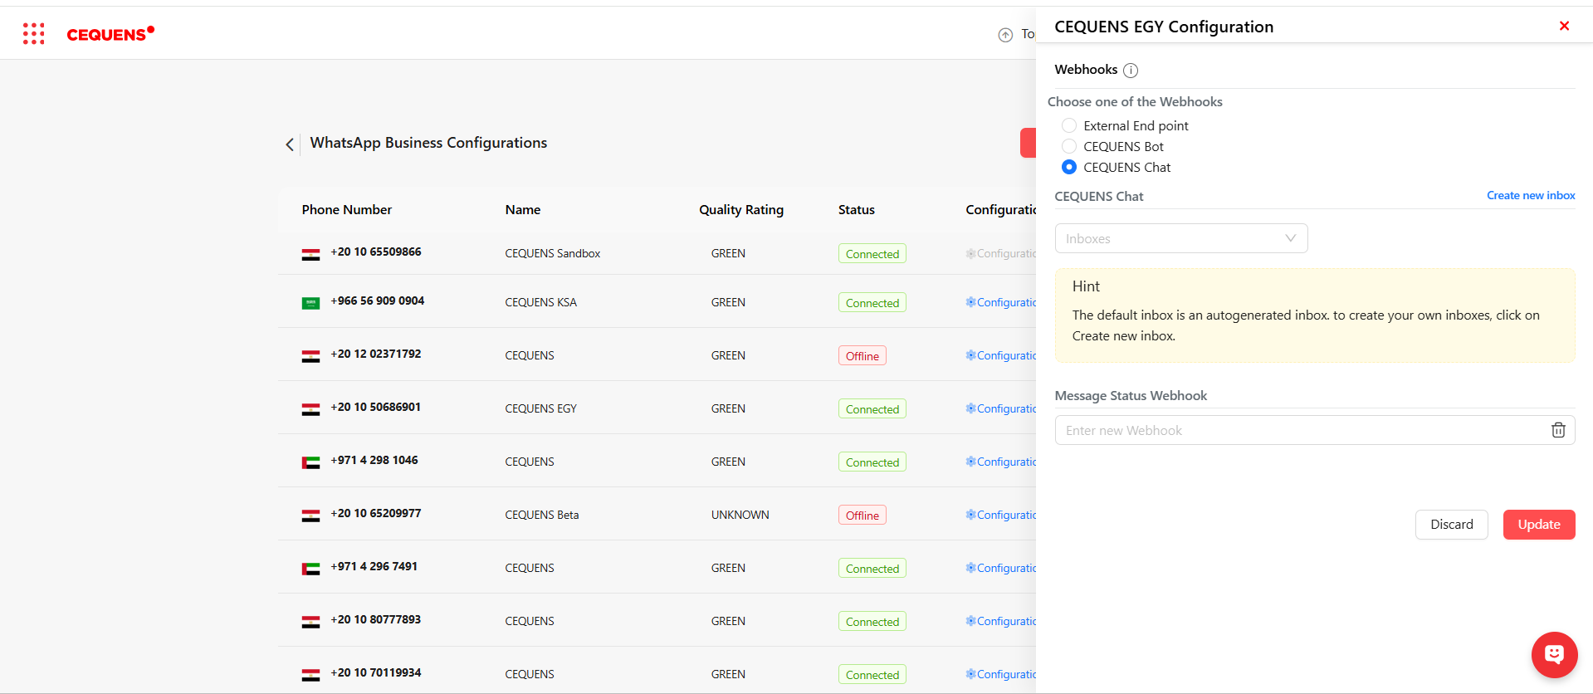1593x694 pixels.
Task: Click Connected status for CEQUENS KSA
Action: [x=872, y=303]
